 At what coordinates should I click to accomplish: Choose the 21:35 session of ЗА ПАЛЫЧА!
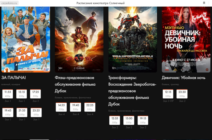[22, 112]
